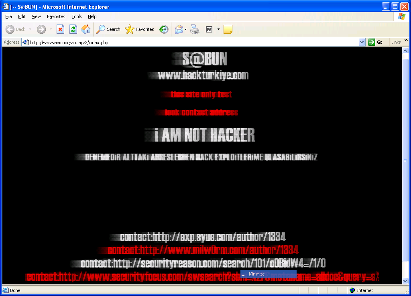
Task: Click the 'this site only test' link
Action: pos(201,94)
